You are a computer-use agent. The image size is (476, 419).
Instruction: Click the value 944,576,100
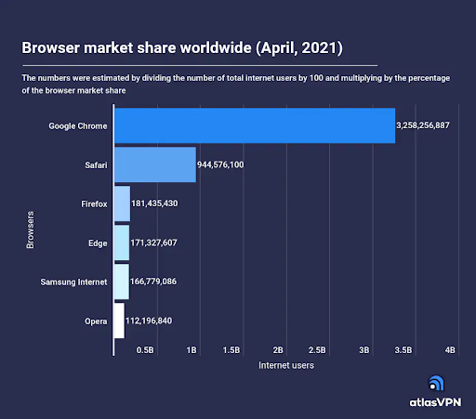point(220,164)
